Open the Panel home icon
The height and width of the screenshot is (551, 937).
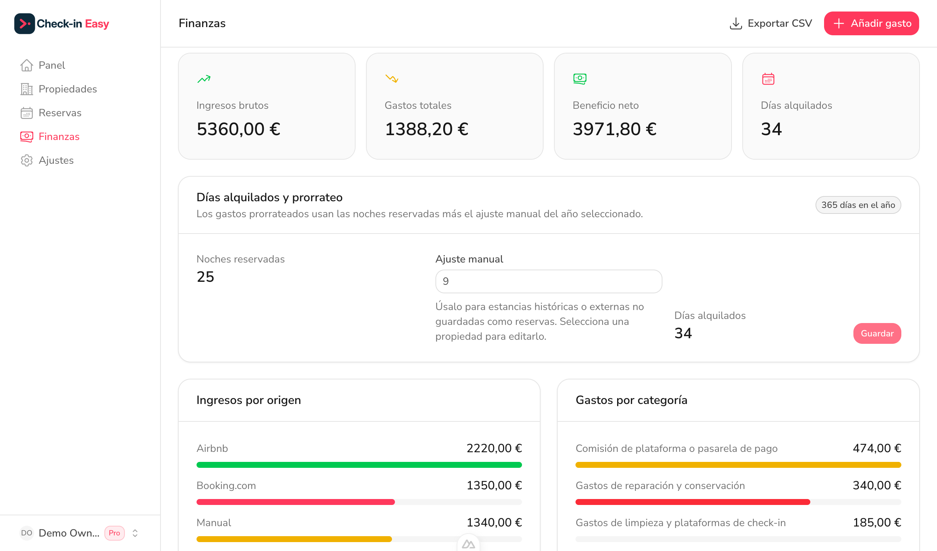click(26, 65)
